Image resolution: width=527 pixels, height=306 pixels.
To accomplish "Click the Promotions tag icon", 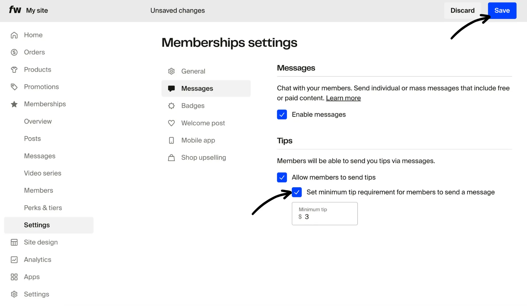I will [x=14, y=87].
